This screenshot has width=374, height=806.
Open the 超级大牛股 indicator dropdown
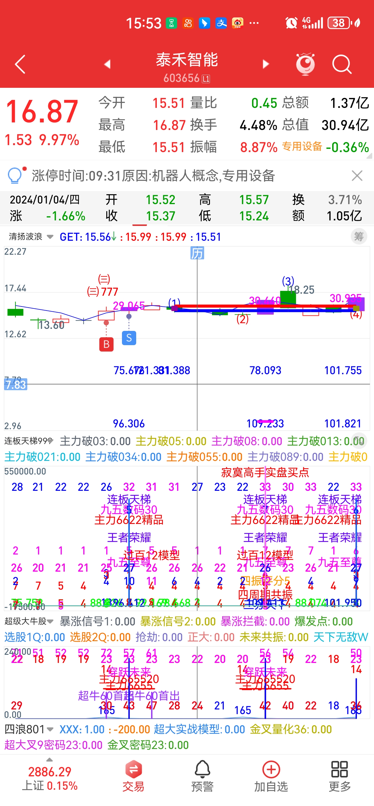(29, 621)
